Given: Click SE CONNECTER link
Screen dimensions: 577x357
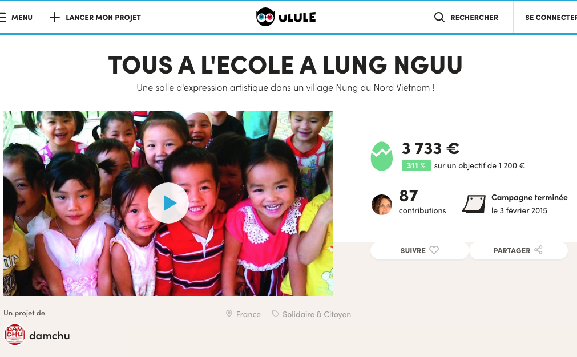Looking at the screenshot, I should coord(551,17).
